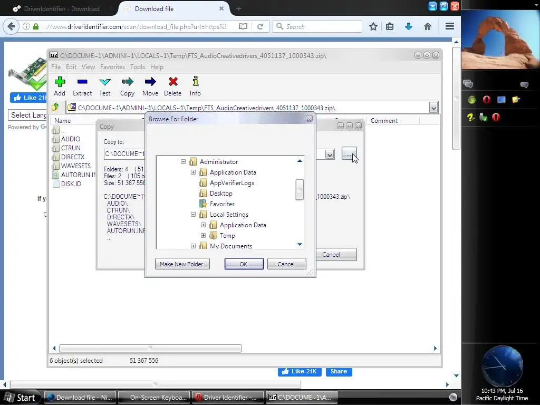Viewport: 540px width, 405px height.
Task: Click the 7-Zip address path field
Action: 248,108
